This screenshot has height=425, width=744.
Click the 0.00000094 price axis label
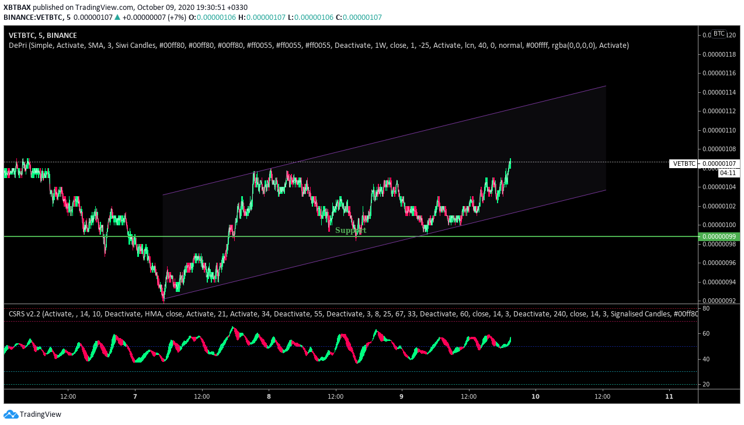719,283
